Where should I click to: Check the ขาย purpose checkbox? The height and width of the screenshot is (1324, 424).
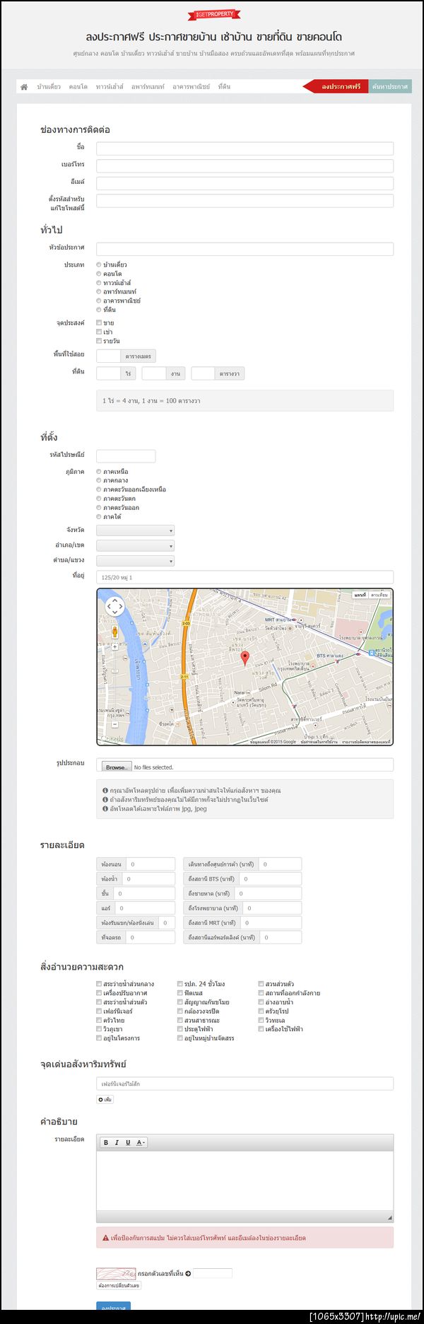[99, 323]
